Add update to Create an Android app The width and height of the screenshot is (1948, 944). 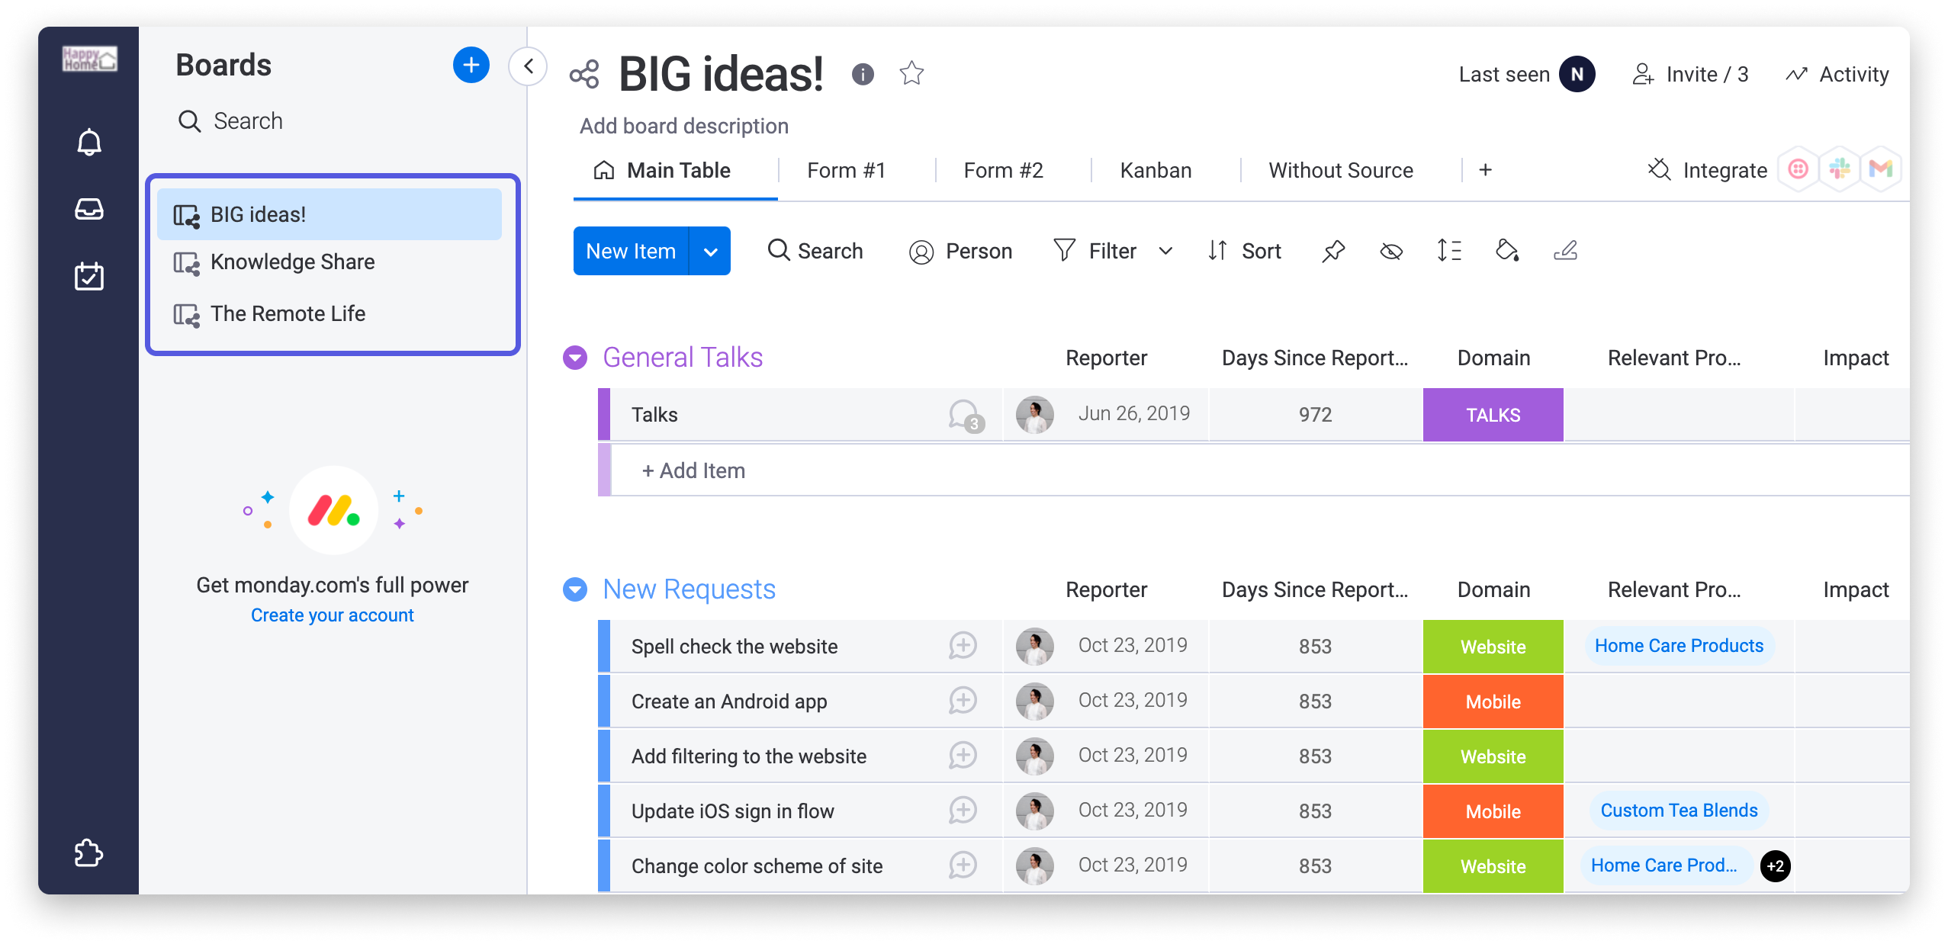pos(963,701)
